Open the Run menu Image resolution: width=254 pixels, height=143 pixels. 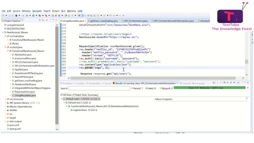click(63, 11)
